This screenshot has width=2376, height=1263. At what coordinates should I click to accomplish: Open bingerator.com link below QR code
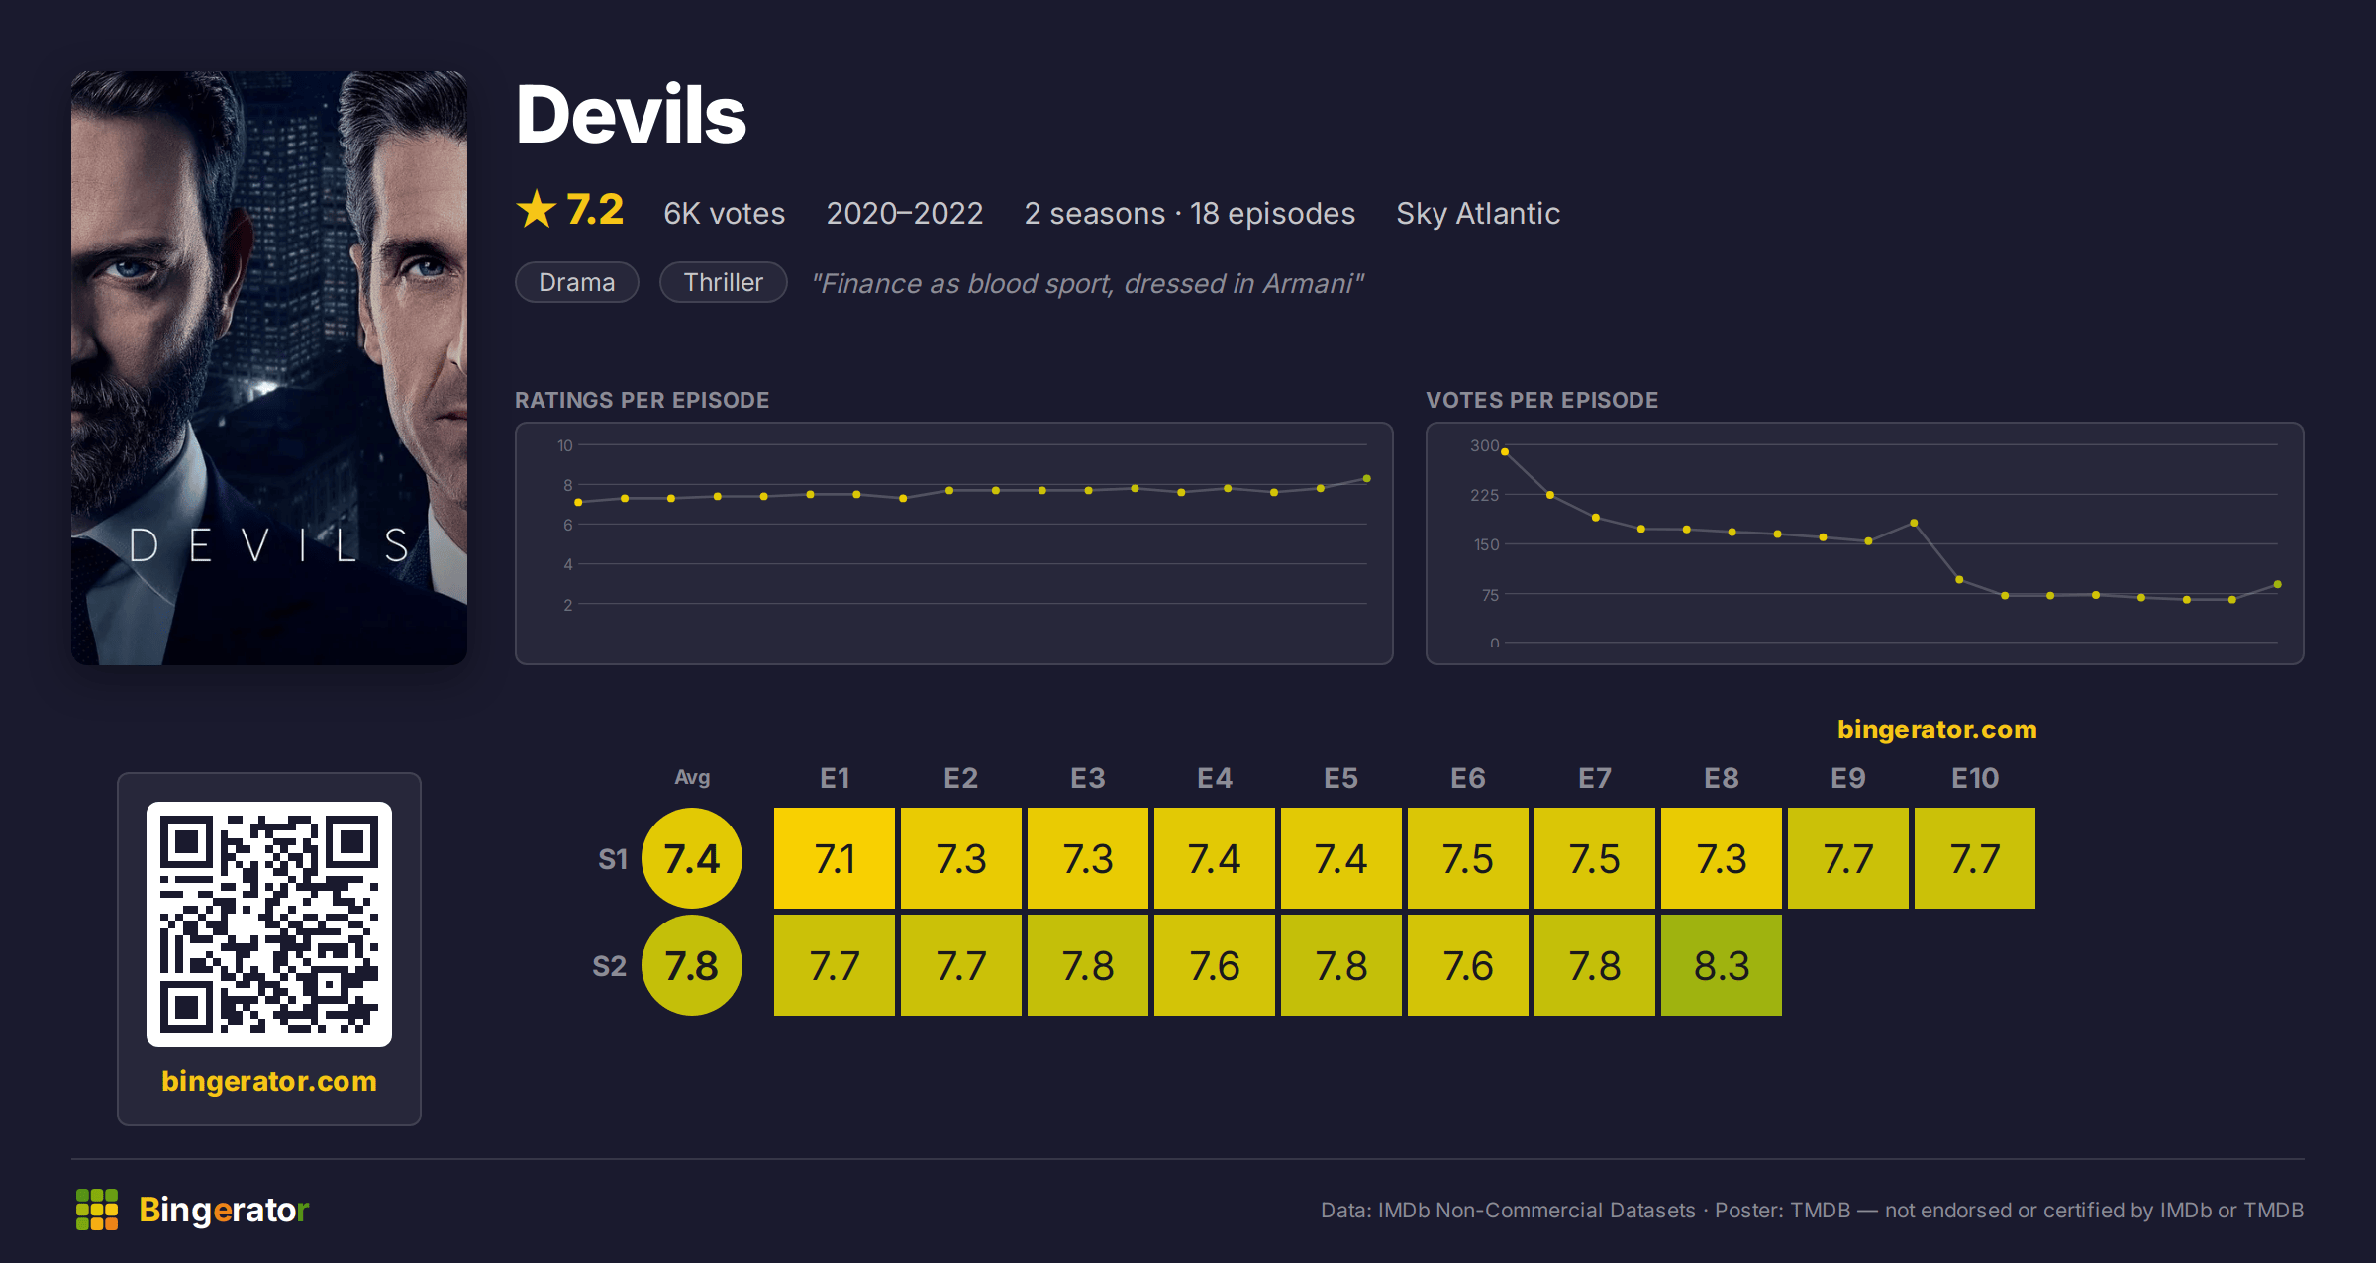(x=269, y=1081)
